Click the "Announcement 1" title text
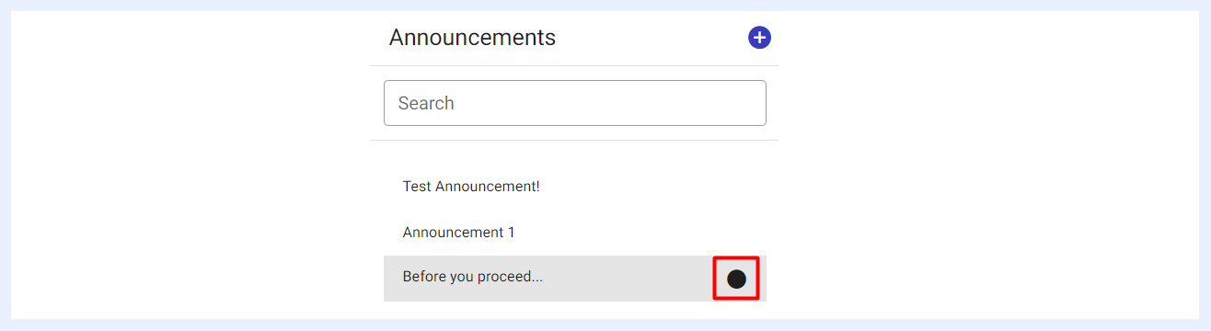The width and height of the screenshot is (1211, 331). [459, 233]
